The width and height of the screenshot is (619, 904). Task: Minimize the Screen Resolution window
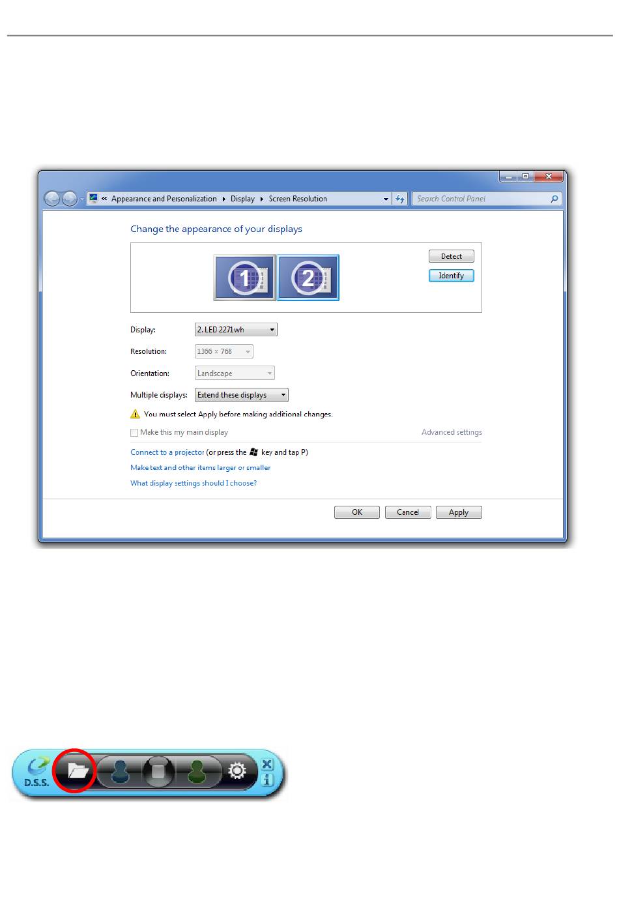509,177
